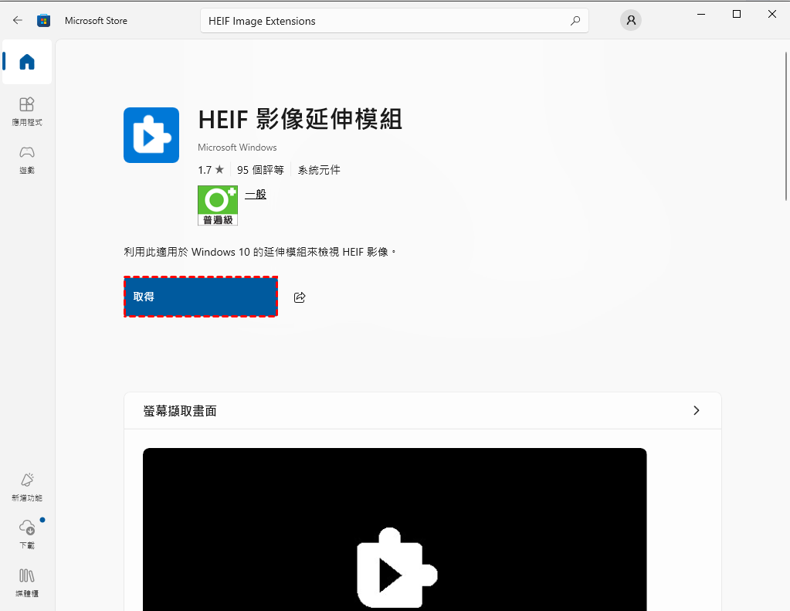The width and height of the screenshot is (790, 611).
Task: Click the back arrow in title bar
Action: click(x=18, y=21)
